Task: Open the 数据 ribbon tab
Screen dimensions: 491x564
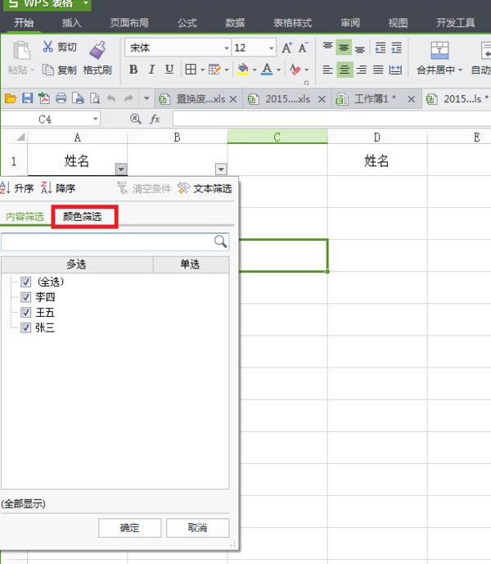Action: 235,23
